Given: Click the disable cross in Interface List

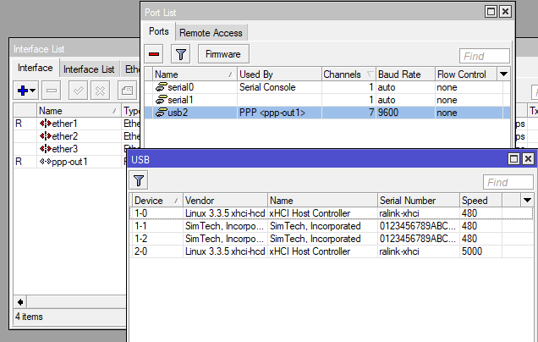Looking at the screenshot, I should coord(100,91).
